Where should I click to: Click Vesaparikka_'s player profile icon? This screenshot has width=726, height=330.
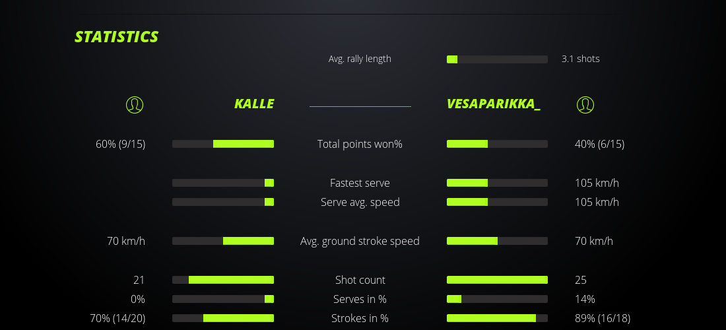coord(585,104)
